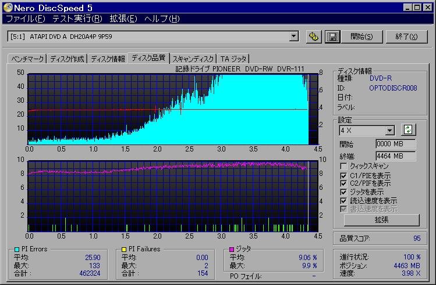Switch to the TA ジッタ tab
Screen dimensions: 436x285
(x=233, y=59)
